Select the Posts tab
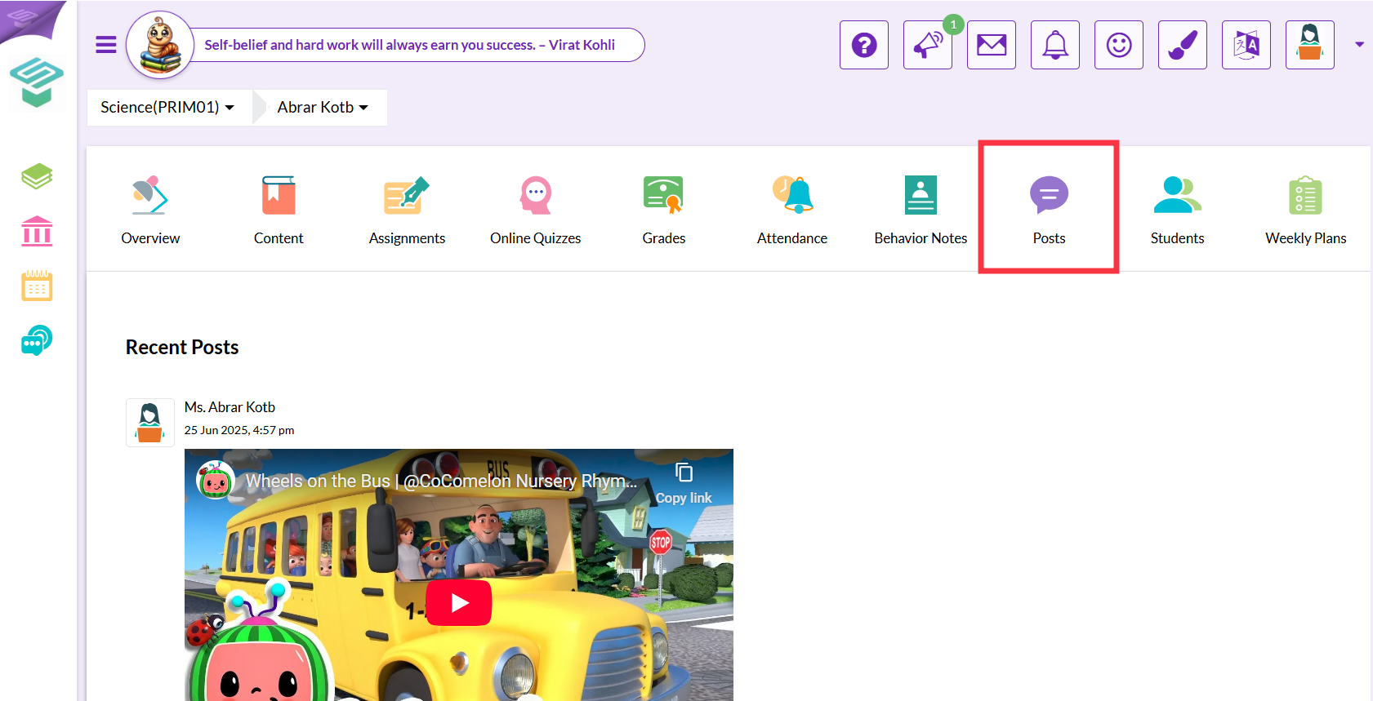This screenshot has height=701, width=1373. pos(1049,210)
